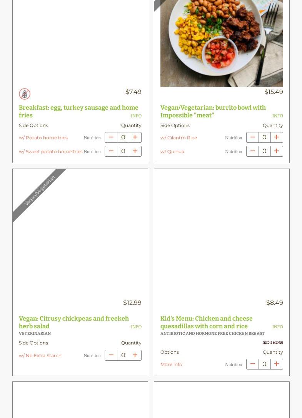Increase quantity of Potato home fries
302x418 pixels.
pyautogui.click(x=135, y=137)
